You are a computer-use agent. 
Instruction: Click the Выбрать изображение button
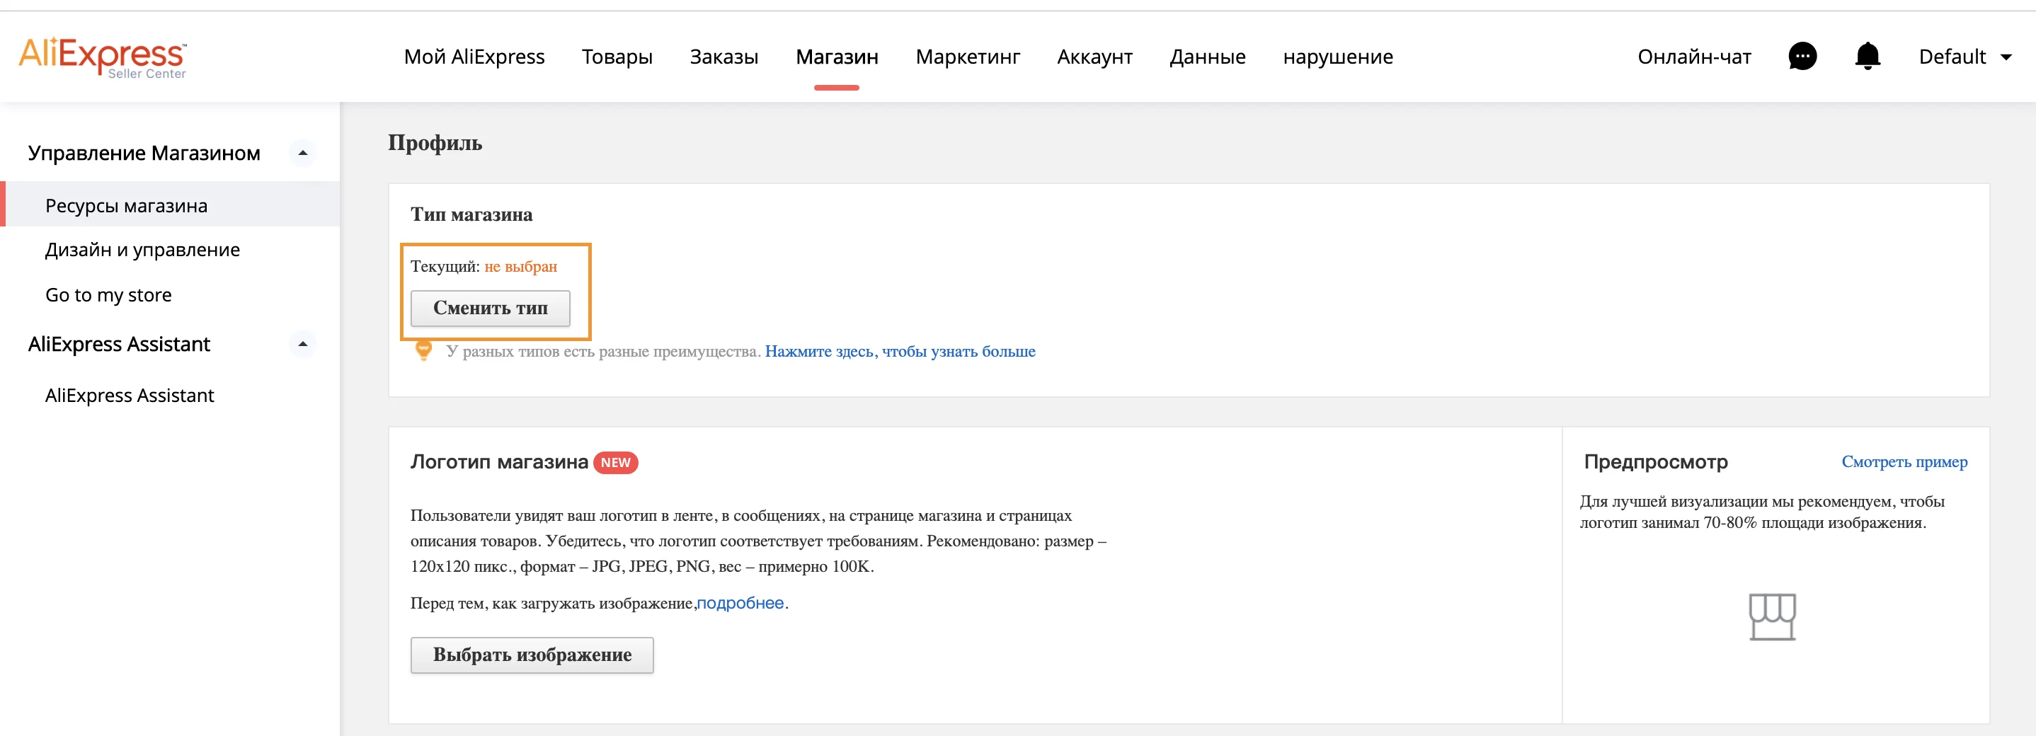[532, 655]
